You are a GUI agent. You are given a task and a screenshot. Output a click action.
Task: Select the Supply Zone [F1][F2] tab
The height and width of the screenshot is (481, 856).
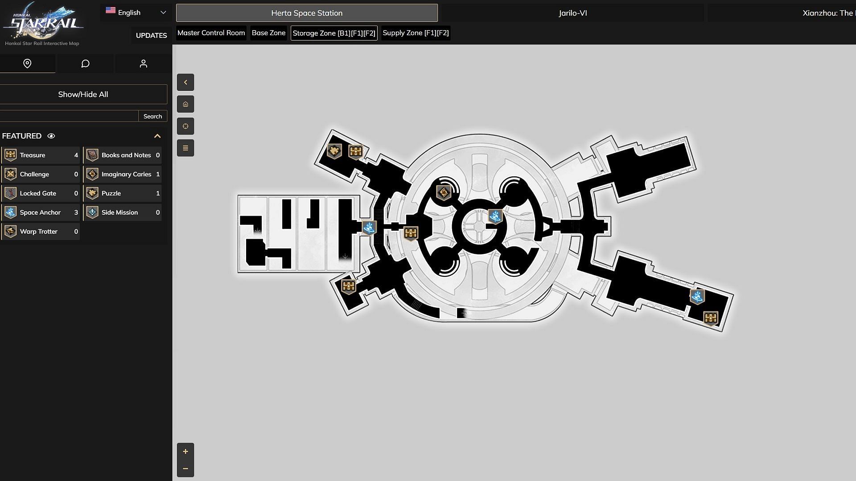tap(416, 33)
